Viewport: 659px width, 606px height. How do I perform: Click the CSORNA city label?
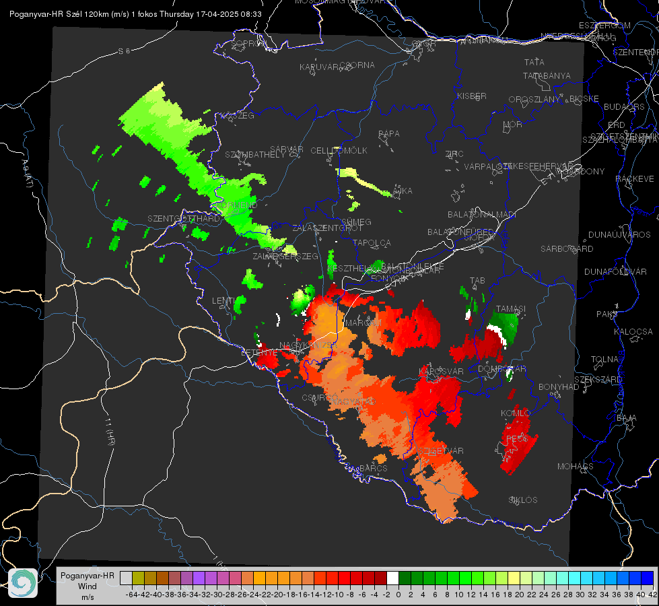click(357, 65)
